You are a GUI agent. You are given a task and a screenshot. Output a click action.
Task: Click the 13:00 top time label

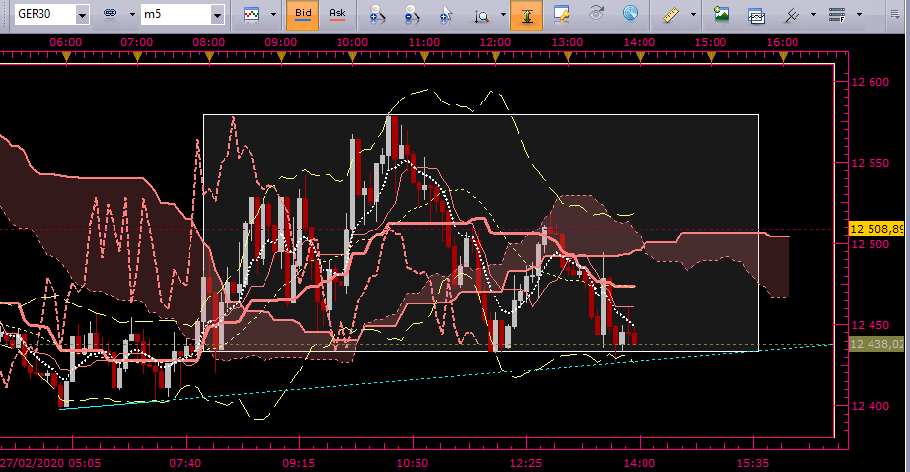pos(568,42)
